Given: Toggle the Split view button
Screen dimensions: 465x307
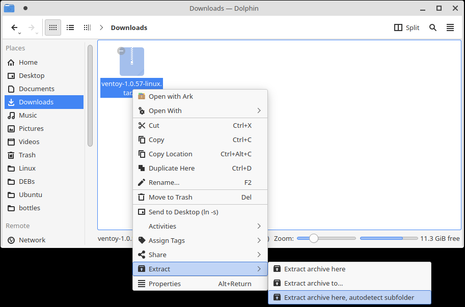Looking at the screenshot, I should point(406,27).
